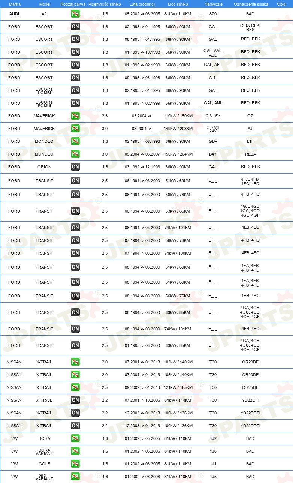Click the petrol icon in the VW GOLF 1J1 row
This screenshot has width=293, height=483.
coord(75,464)
